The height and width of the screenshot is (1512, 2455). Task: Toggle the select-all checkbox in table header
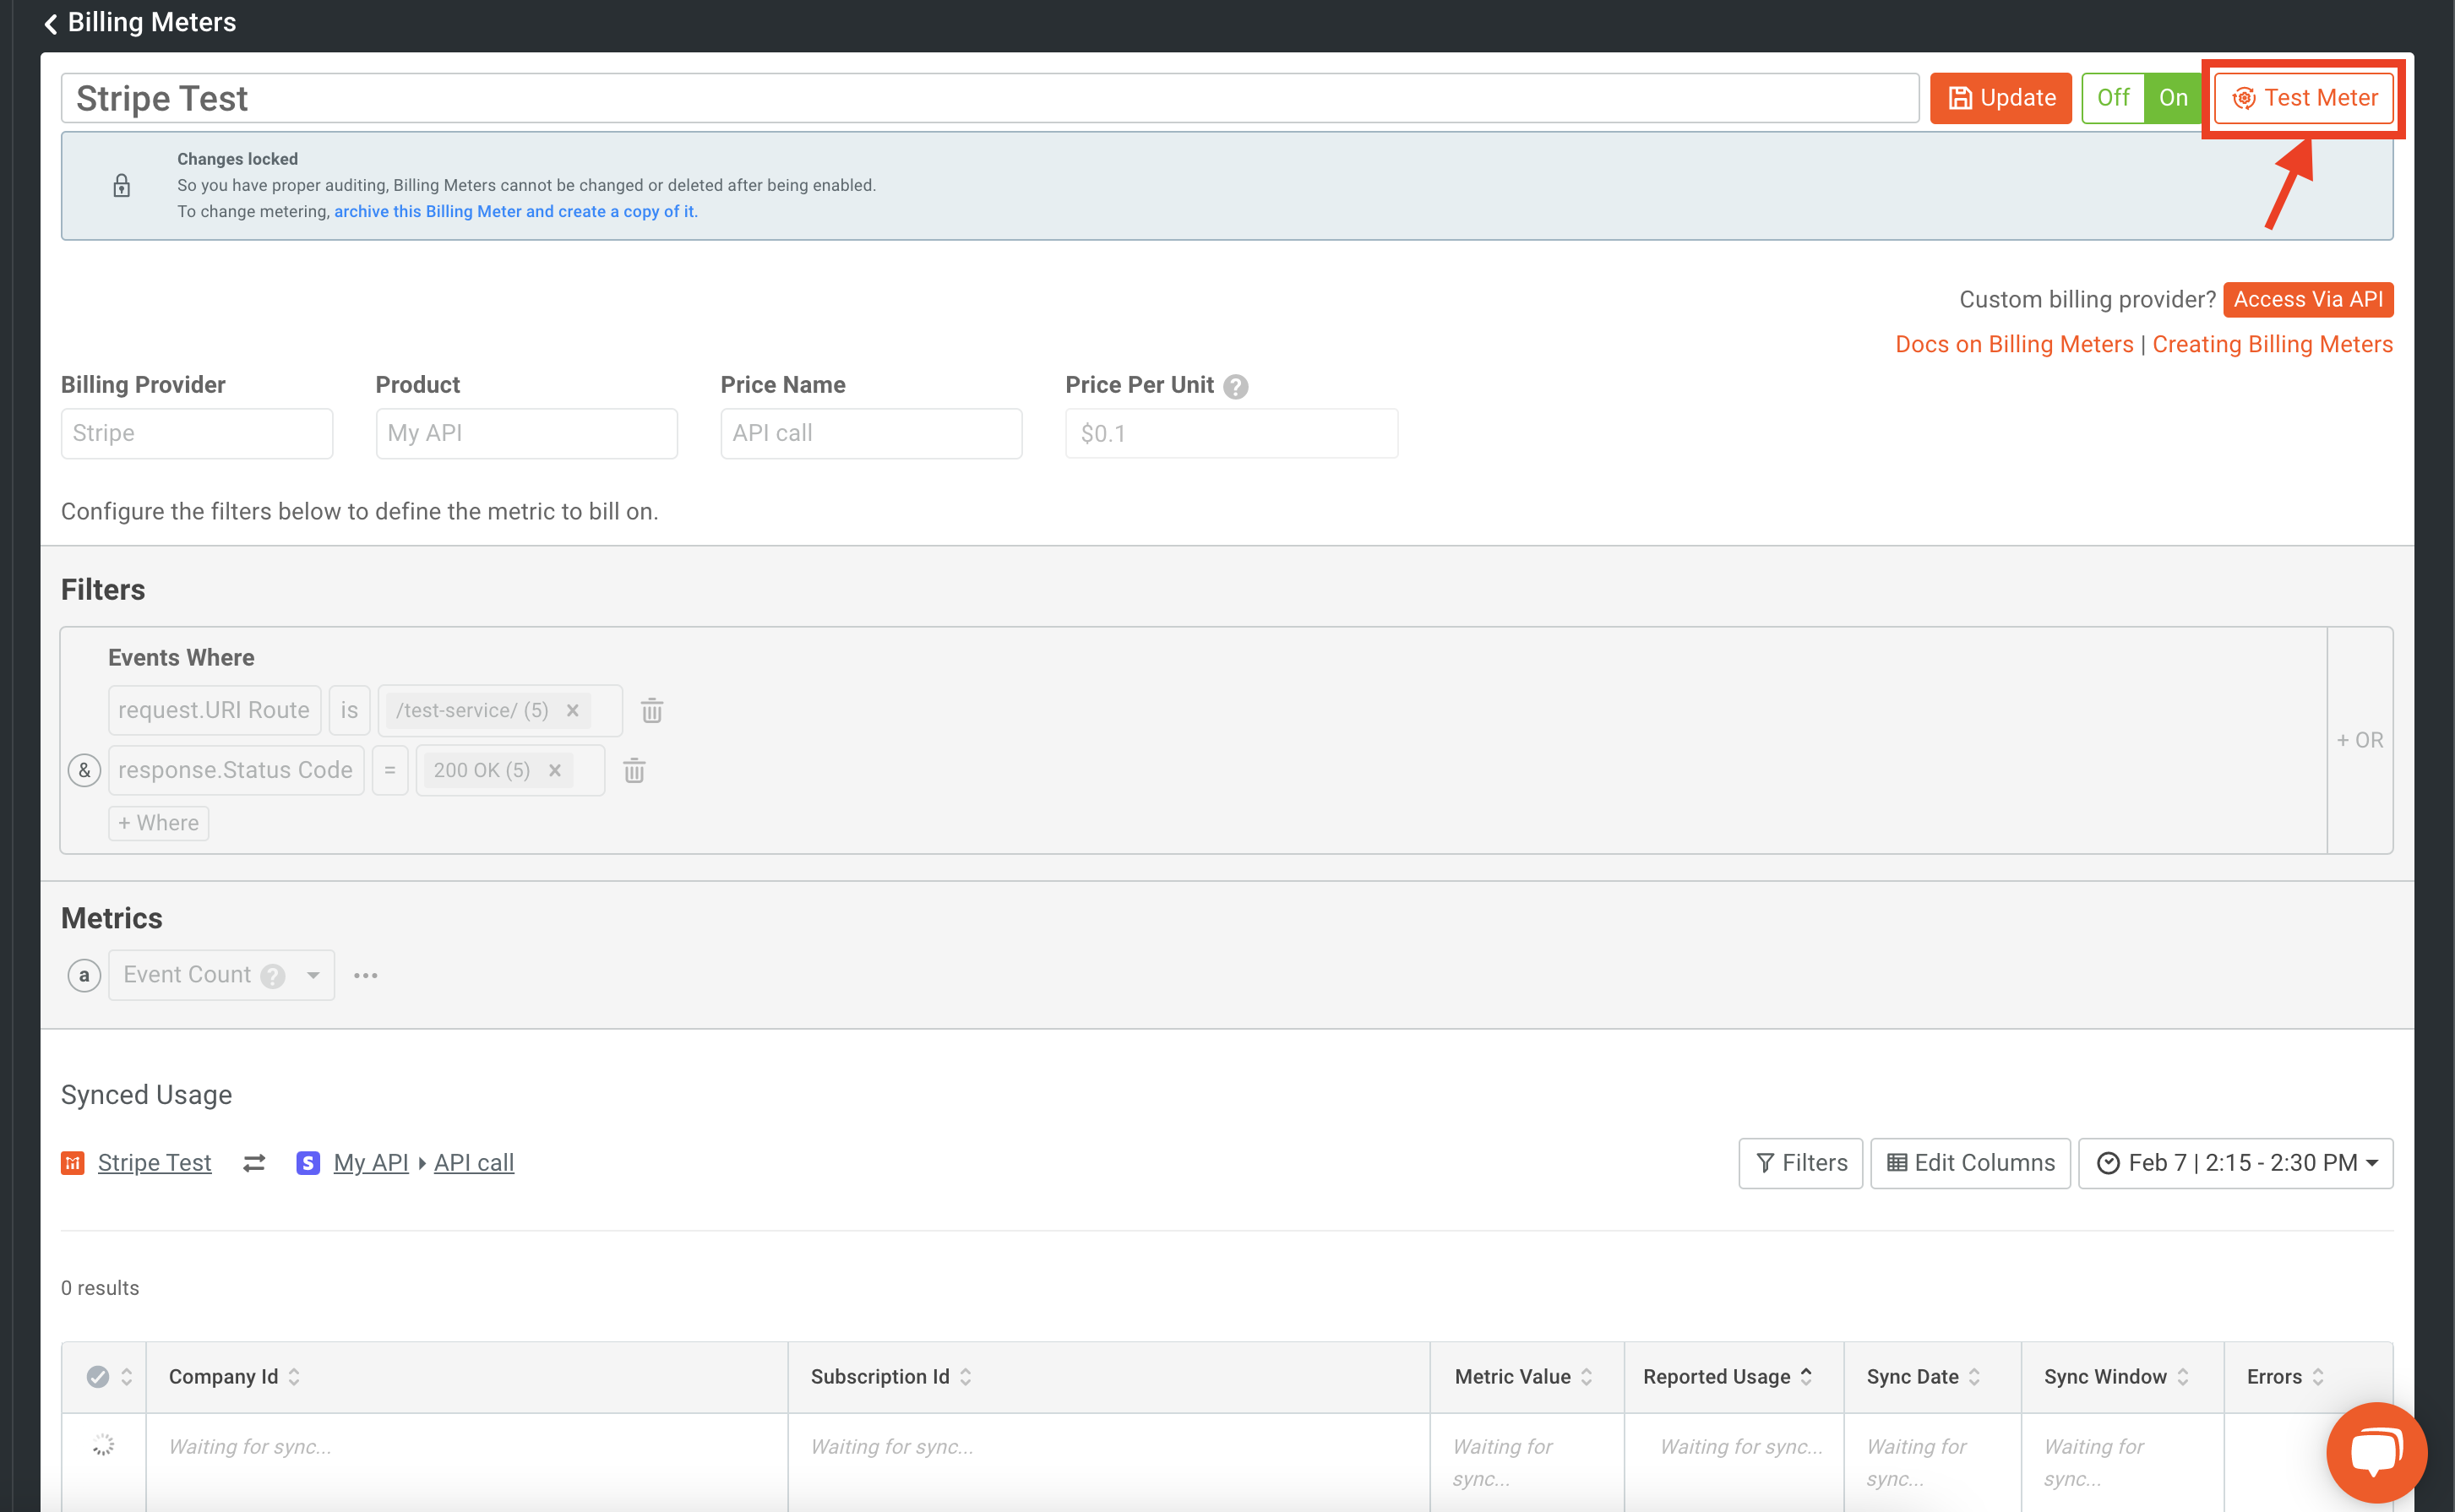coord(98,1377)
